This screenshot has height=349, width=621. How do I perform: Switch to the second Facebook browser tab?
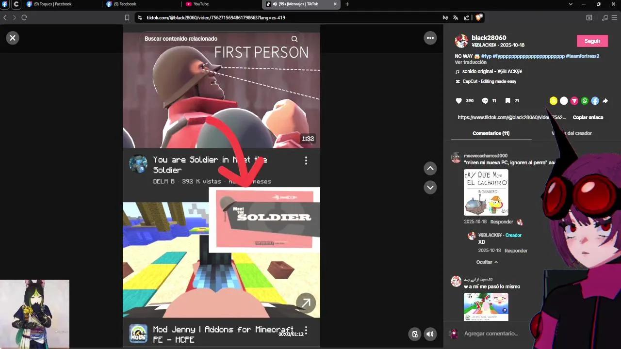click(x=141, y=4)
